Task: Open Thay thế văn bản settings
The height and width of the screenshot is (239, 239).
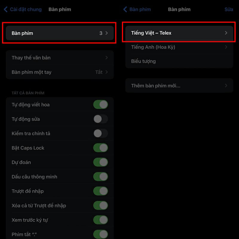Action: tap(60, 58)
